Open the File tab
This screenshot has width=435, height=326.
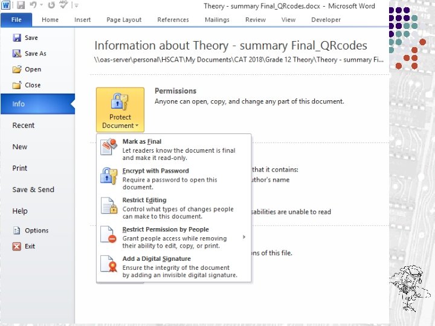pos(16,20)
